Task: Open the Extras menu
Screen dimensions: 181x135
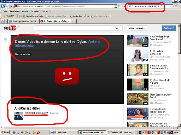Action: [45, 11]
